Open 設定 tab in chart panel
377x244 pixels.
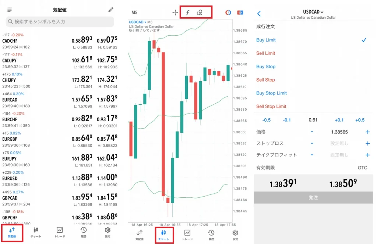[235, 235]
